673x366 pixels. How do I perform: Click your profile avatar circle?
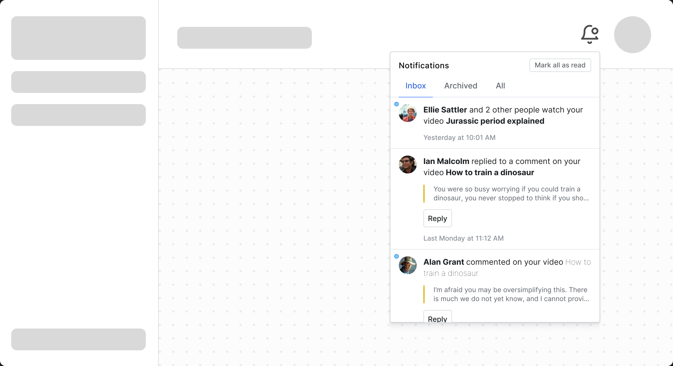632,34
